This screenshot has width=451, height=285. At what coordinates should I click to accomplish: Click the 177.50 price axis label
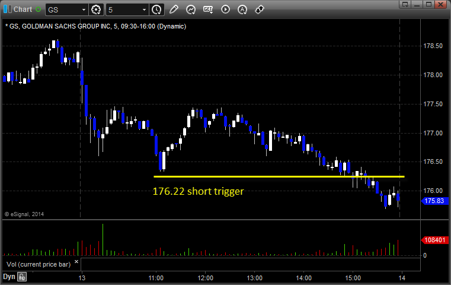(433, 104)
